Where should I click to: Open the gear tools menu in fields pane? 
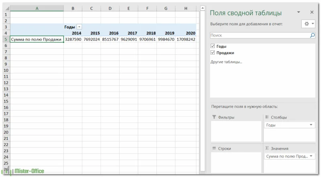(x=308, y=24)
